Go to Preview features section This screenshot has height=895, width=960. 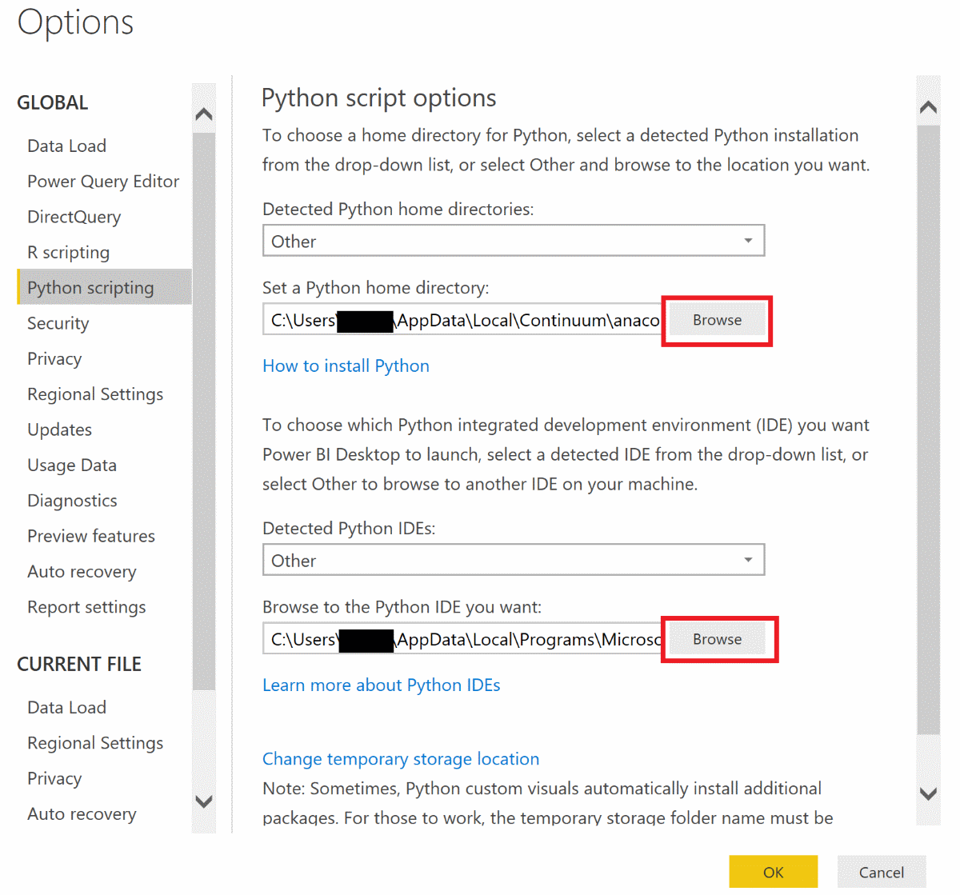click(x=91, y=536)
